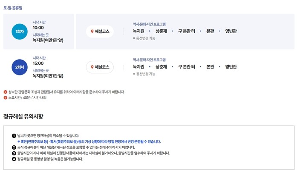
Task: Click 녹지원 stop in the 2회차 course
Action: (x=138, y=66)
